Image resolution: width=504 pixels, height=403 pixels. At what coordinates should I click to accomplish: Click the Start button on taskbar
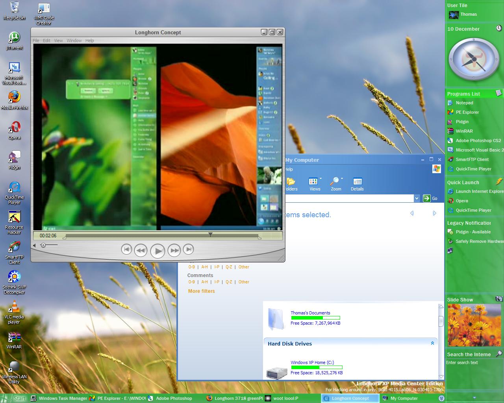pos(15,398)
